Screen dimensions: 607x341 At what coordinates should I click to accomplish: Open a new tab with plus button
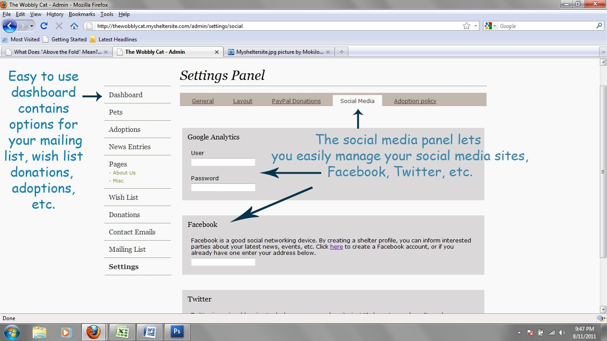tap(341, 52)
